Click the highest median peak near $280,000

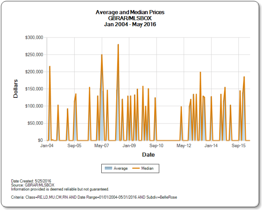[118, 45]
